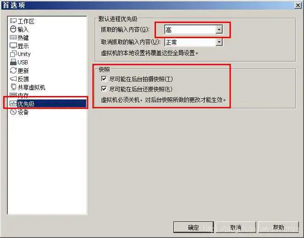Close the 首选项 dialog window

click(x=298, y=5)
